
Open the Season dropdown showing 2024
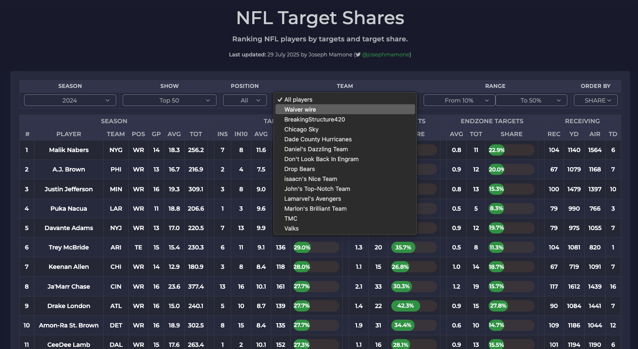70,100
